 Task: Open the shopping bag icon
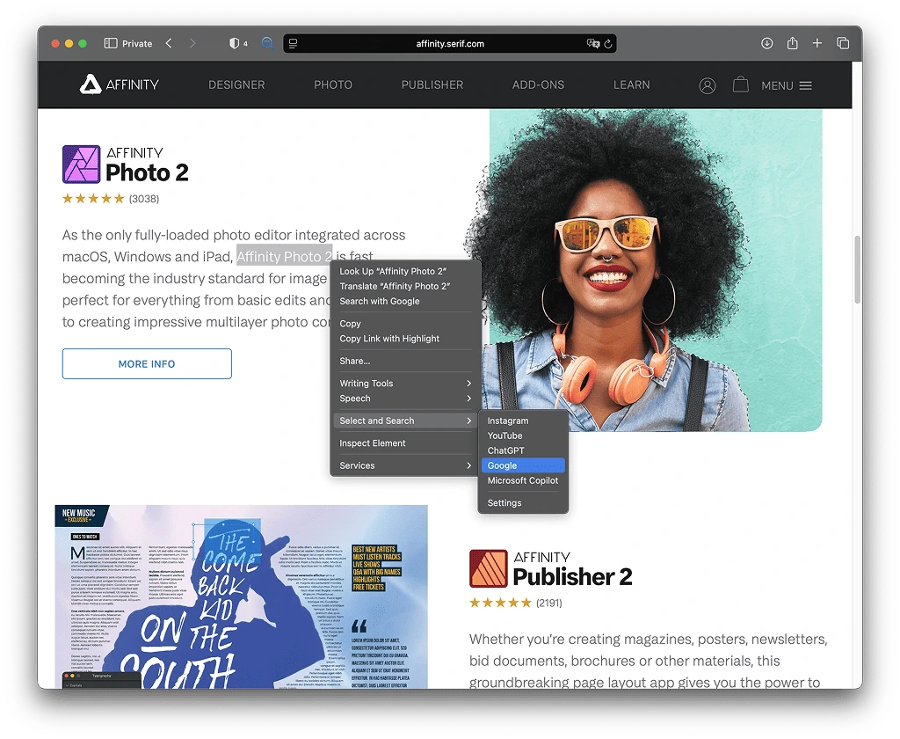[740, 84]
